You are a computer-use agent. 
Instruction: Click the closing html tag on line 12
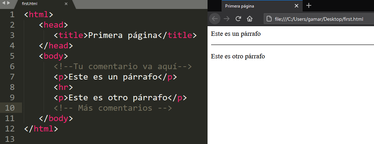(x=41, y=129)
